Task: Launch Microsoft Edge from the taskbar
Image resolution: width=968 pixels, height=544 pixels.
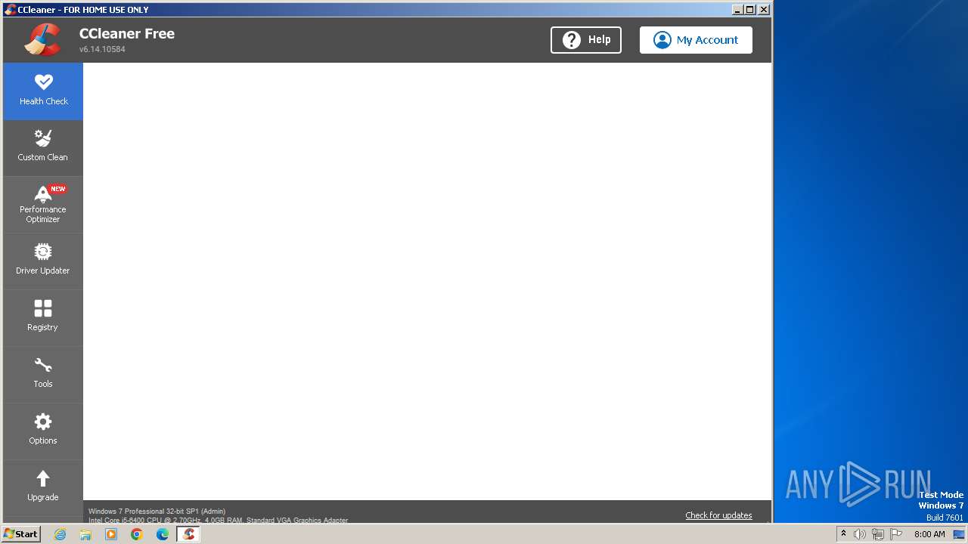Action: (163, 534)
